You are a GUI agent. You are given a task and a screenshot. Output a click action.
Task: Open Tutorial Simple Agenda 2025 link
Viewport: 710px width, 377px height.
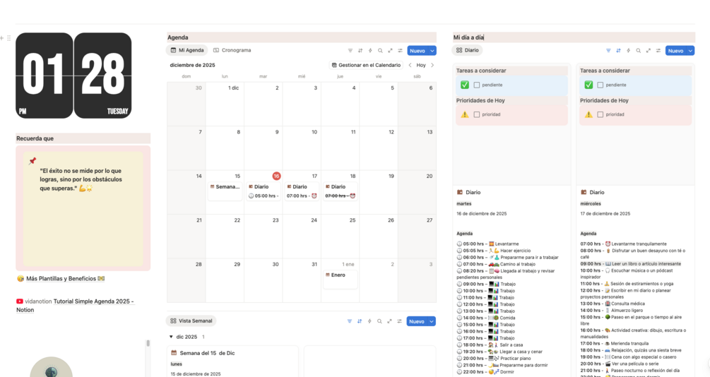click(75, 306)
